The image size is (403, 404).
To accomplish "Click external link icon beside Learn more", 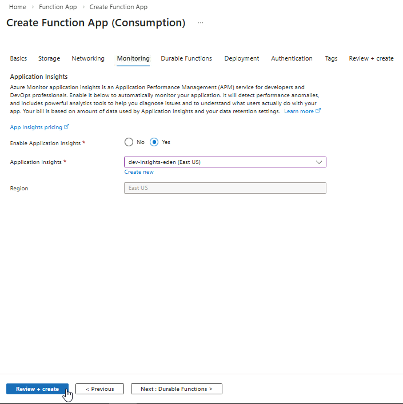I will click(318, 111).
